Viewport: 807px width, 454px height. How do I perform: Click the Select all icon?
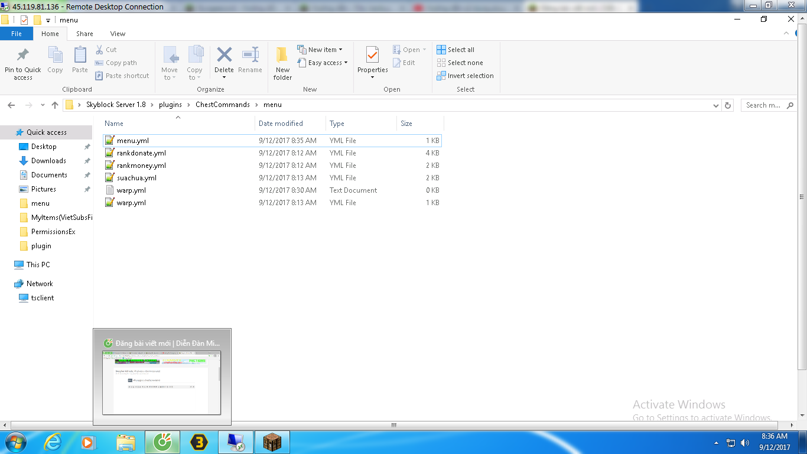pos(441,50)
